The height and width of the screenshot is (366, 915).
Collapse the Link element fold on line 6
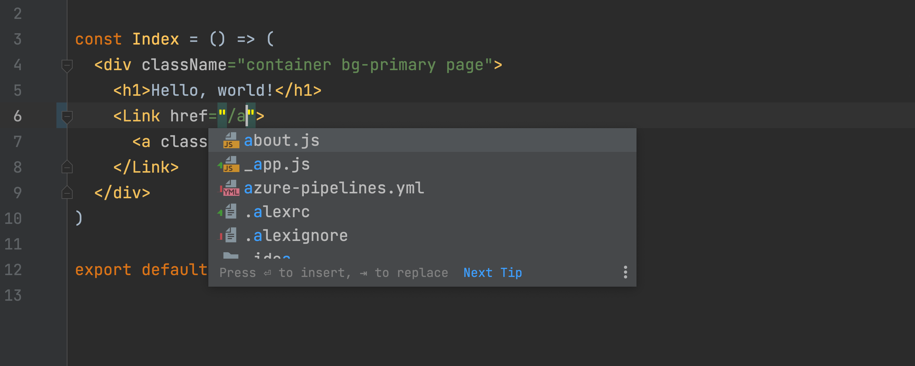point(67,116)
